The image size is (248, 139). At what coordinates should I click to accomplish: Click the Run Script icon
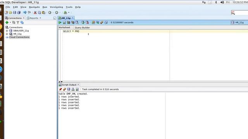coord(64,22)
